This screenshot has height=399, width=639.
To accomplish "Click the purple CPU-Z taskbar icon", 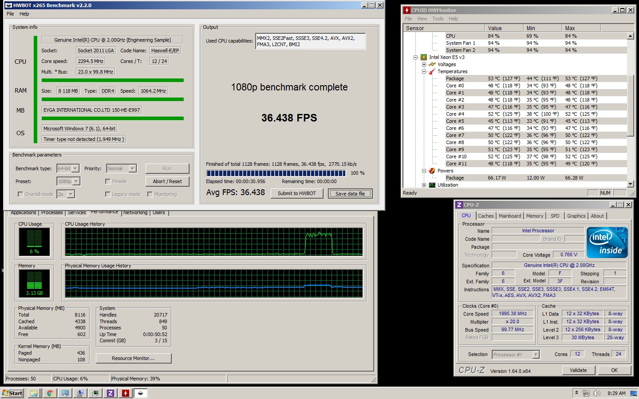I will click(x=110, y=393).
